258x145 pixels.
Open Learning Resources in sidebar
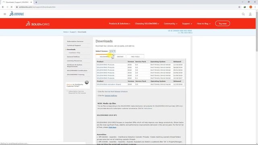[74, 61]
